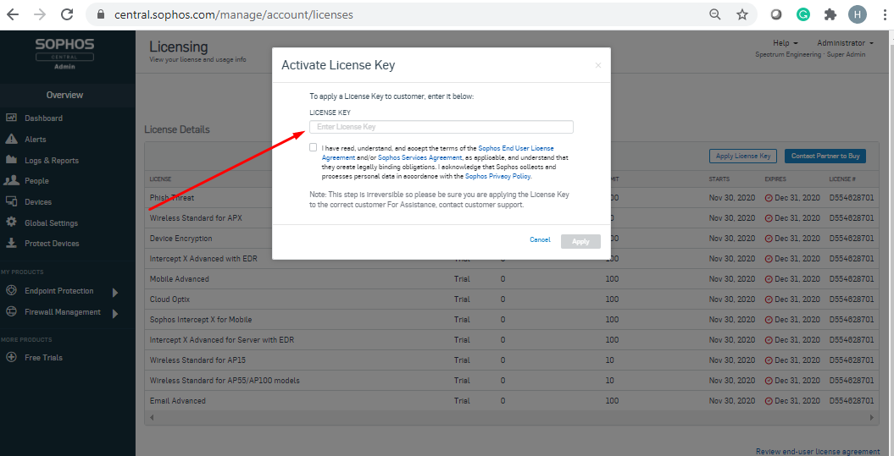The image size is (894, 456).
Task: Reload the current page
Action: click(67, 14)
